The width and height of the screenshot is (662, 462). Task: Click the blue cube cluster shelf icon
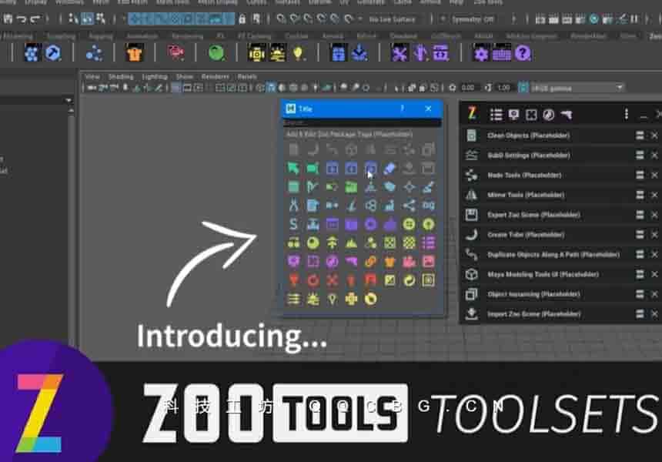point(32,53)
